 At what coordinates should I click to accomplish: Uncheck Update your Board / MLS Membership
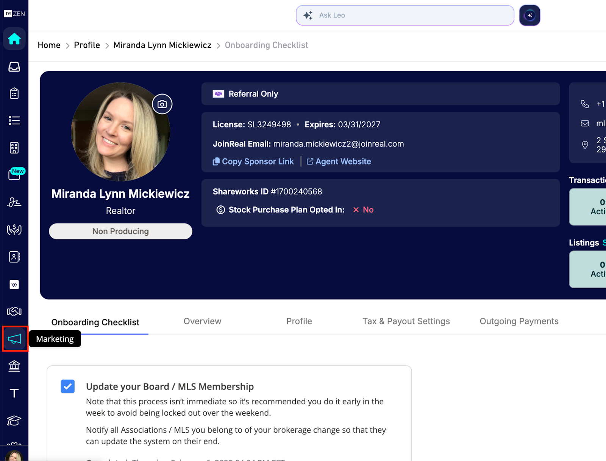67,386
